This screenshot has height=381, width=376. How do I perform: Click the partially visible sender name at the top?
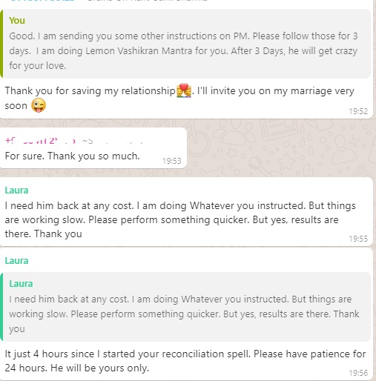click(x=42, y=1)
